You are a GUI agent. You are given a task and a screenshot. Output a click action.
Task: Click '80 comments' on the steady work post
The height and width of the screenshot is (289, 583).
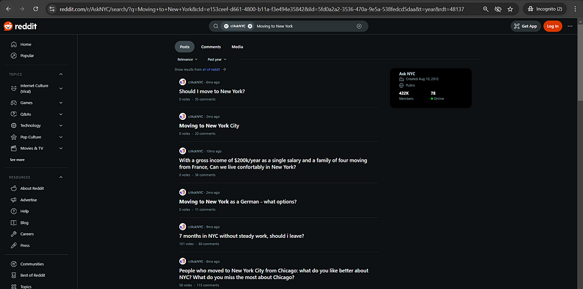(x=209, y=244)
